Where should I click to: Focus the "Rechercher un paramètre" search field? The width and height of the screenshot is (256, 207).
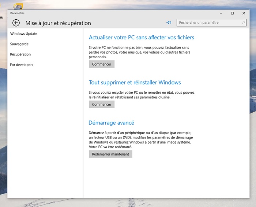click(211, 23)
